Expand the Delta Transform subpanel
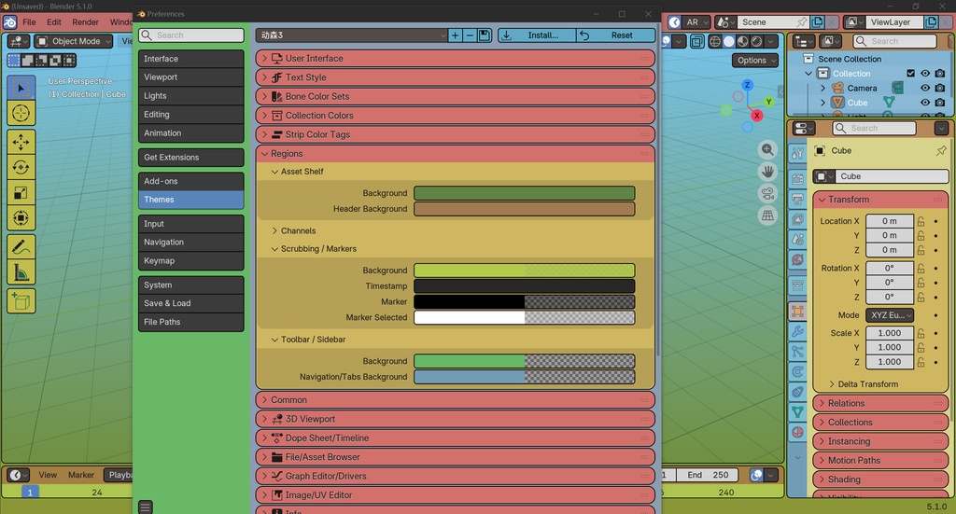 pos(864,384)
